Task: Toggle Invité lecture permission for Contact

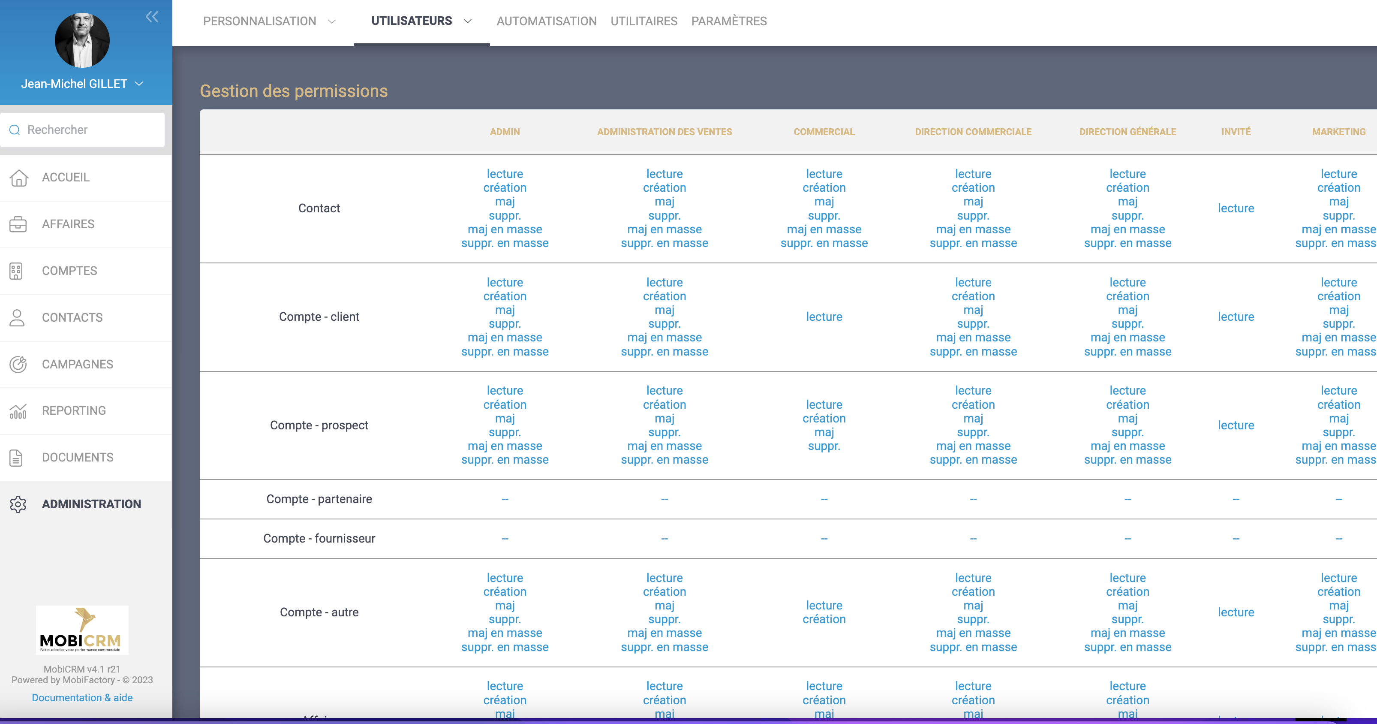Action: pos(1236,208)
